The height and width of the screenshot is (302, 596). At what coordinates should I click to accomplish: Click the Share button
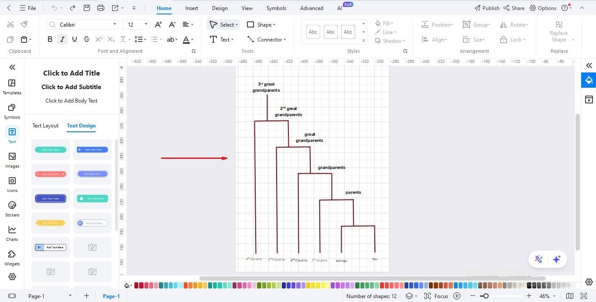click(514, 7)
